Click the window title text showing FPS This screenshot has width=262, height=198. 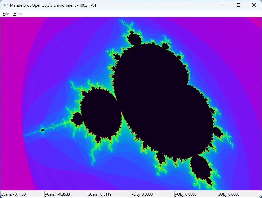click(53, 5)
